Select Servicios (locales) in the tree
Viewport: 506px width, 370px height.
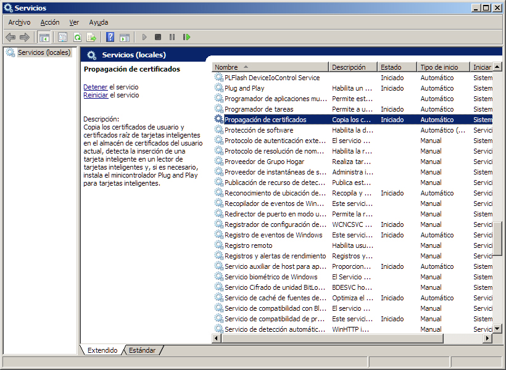pyautogui.click(x=44, y=53)
